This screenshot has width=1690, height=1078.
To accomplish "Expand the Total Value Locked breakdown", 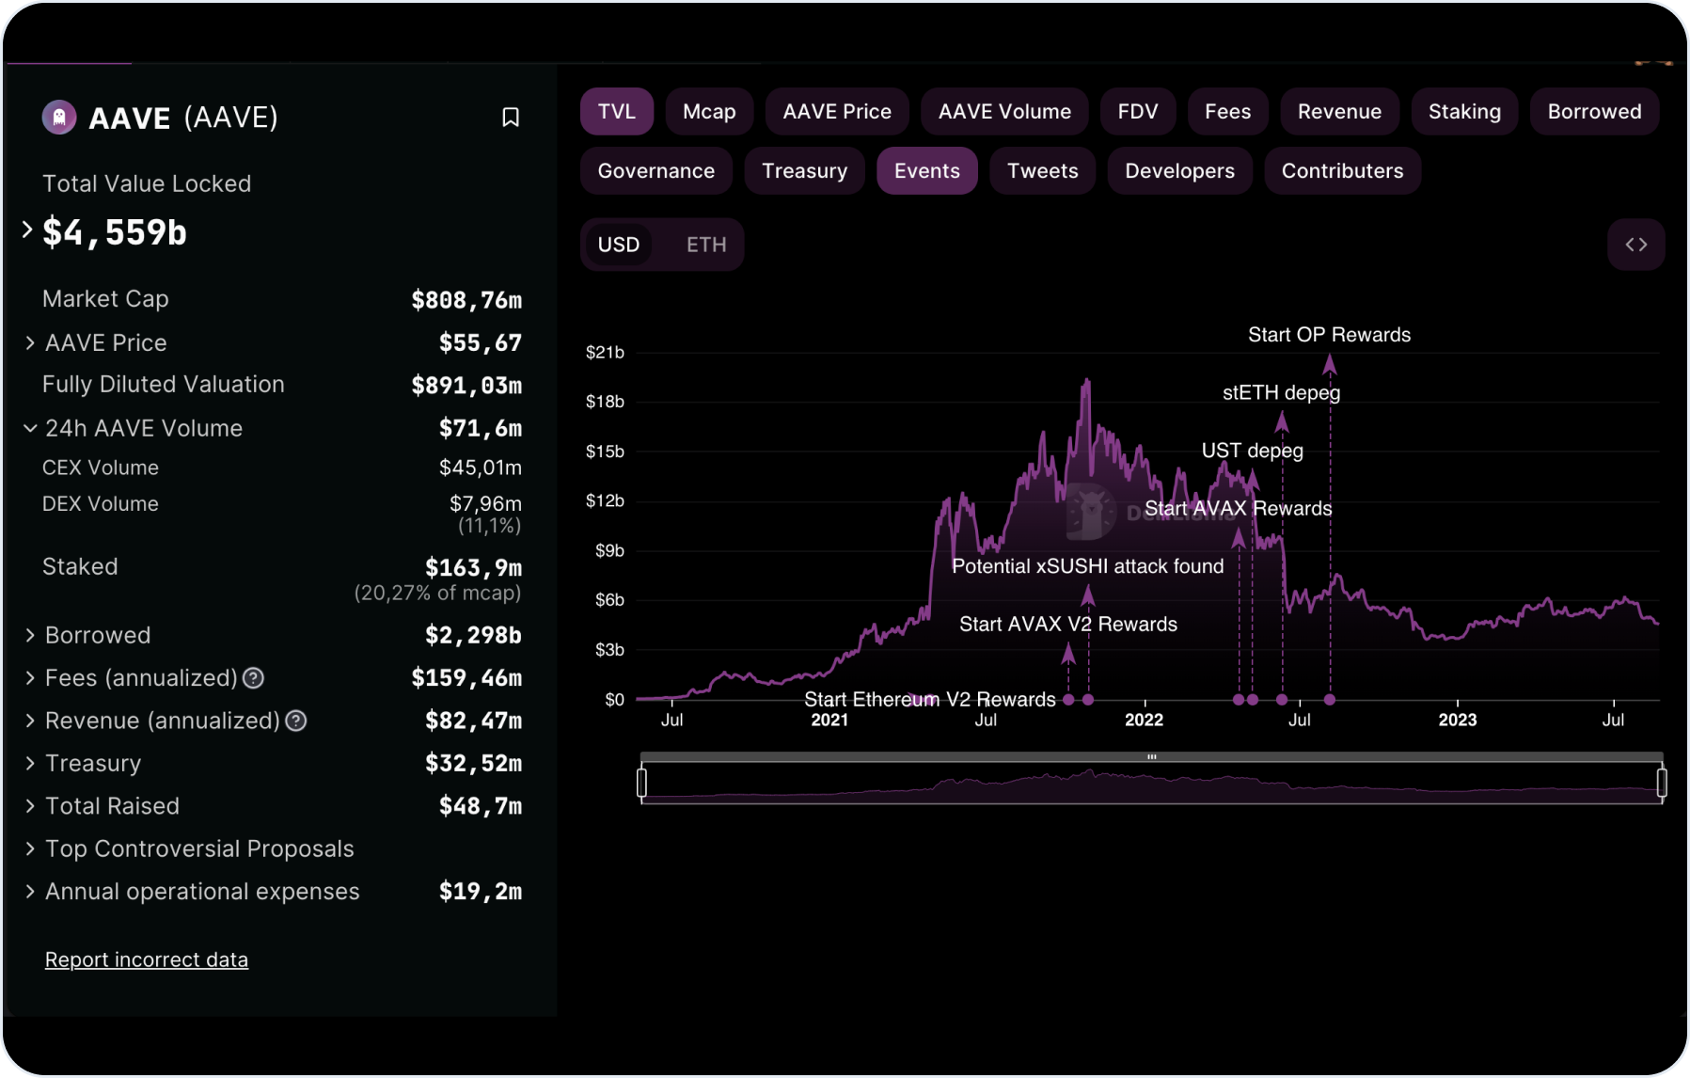I will coord(27,229).
